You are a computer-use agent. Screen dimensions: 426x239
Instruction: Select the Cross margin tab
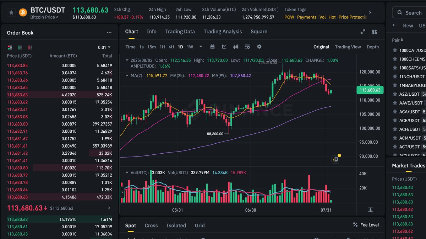(x=151, y=225)
